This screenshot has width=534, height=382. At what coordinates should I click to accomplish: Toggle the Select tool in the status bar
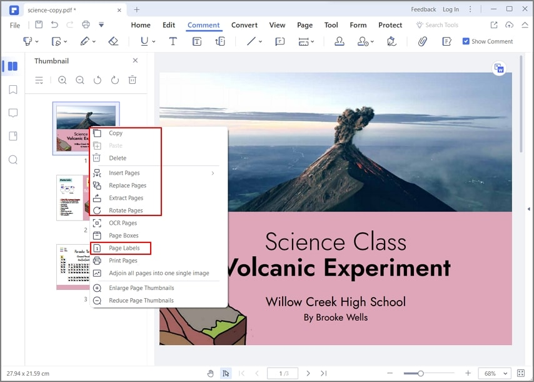point(226,373)
